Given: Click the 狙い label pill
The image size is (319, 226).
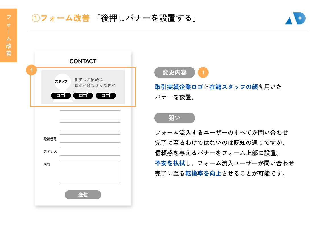Looking at the screenshot, I should point(174,118).
